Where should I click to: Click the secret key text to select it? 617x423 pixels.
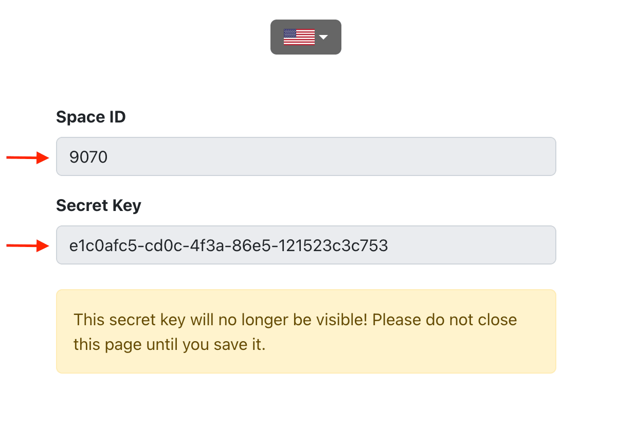(228, 245)
